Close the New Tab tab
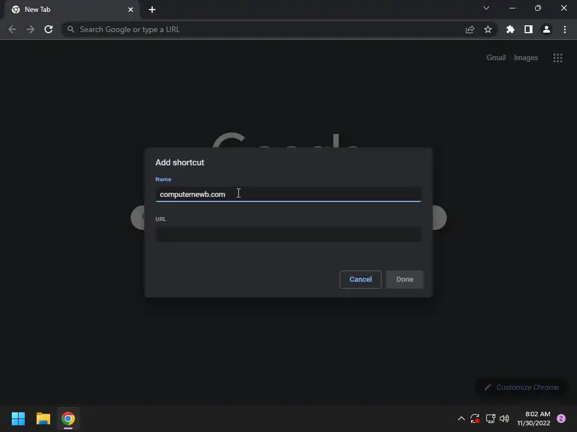 131,10
